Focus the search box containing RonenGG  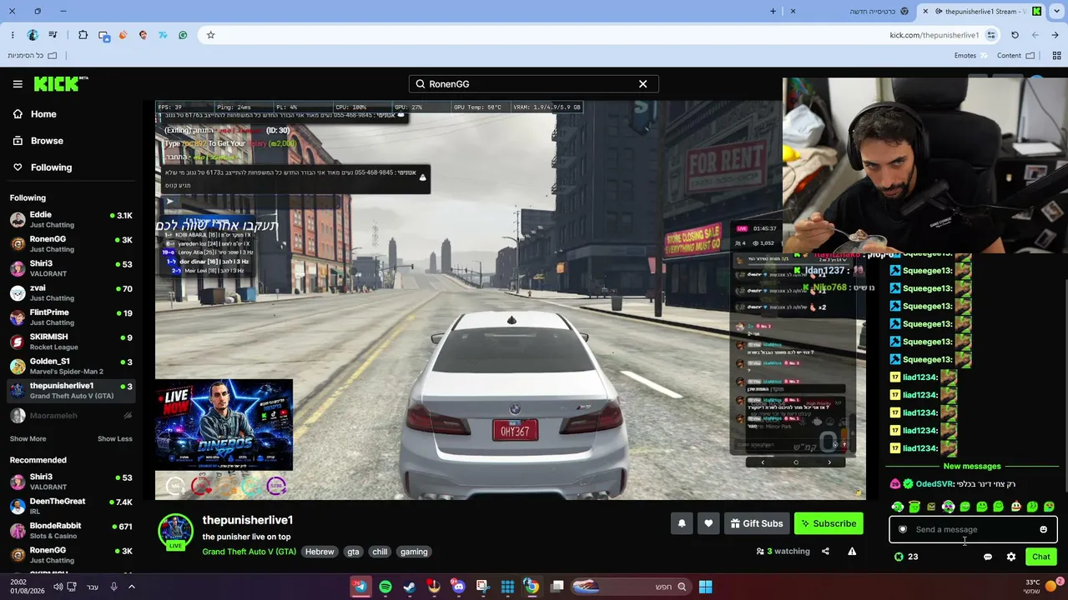pyautogui.click(x=533, y=84)
